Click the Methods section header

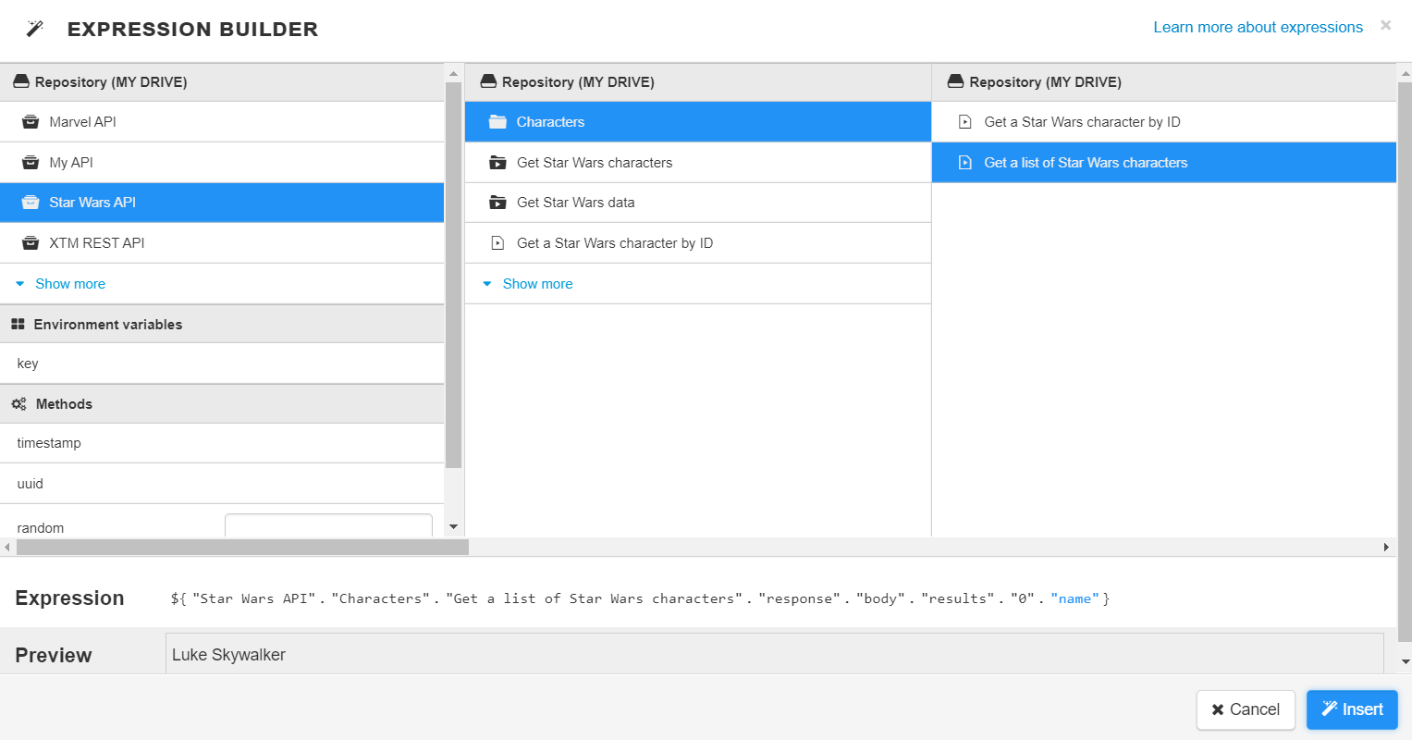click(222, 404)
